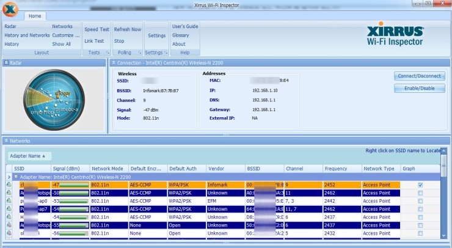The width and height of the screenshot is (452, 248).
Task: Enable graph checkbox for the -ap7 network
Action: coord(420,209)
